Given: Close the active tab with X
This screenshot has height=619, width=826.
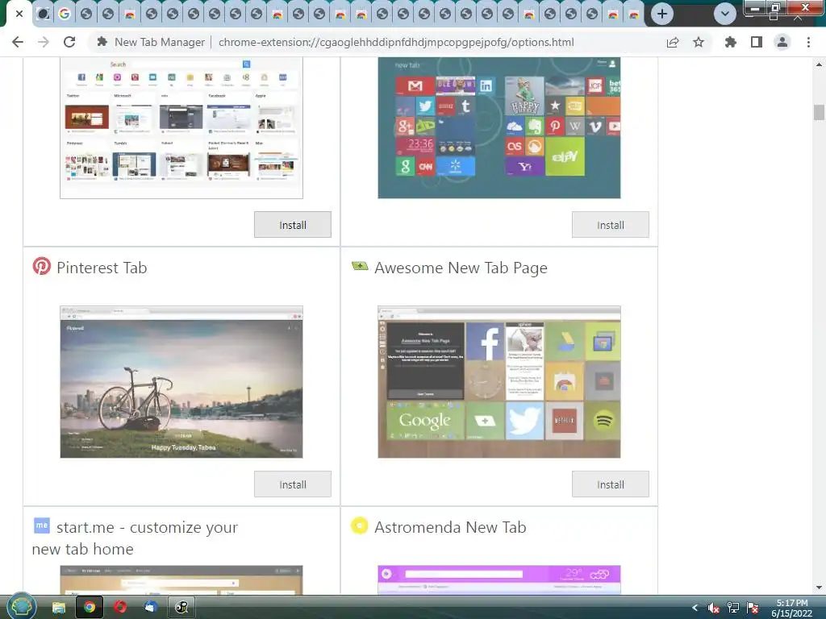Looking at the screenshot, I should coord(19,14).
